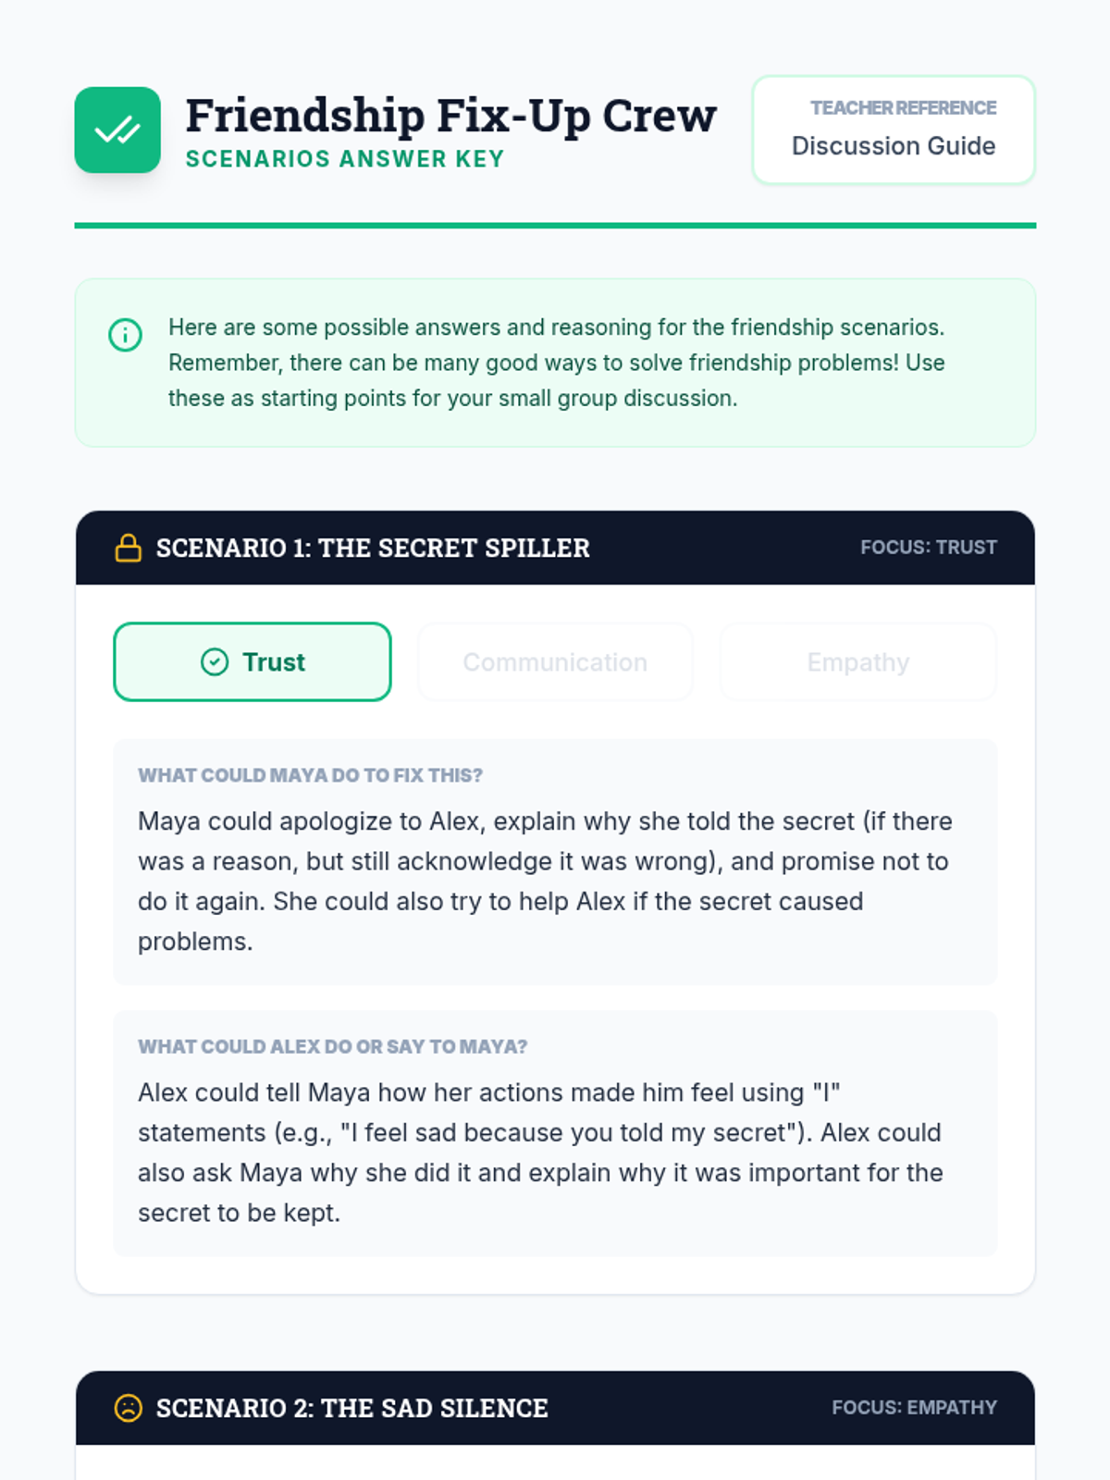Image resolution: width=1110 pixels, height=1480 pixels.
Task: Click the 'What could Alex do or say to Maya?' heading
Action: click(x=332, y=1046)
